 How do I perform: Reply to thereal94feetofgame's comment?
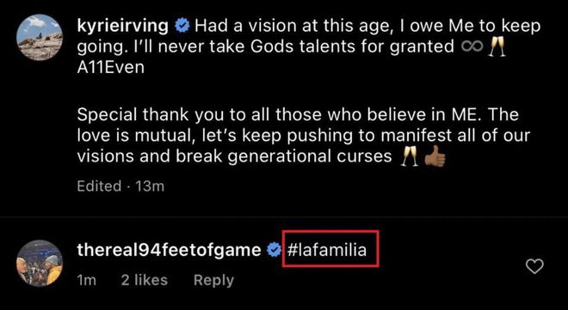(213, 280)
